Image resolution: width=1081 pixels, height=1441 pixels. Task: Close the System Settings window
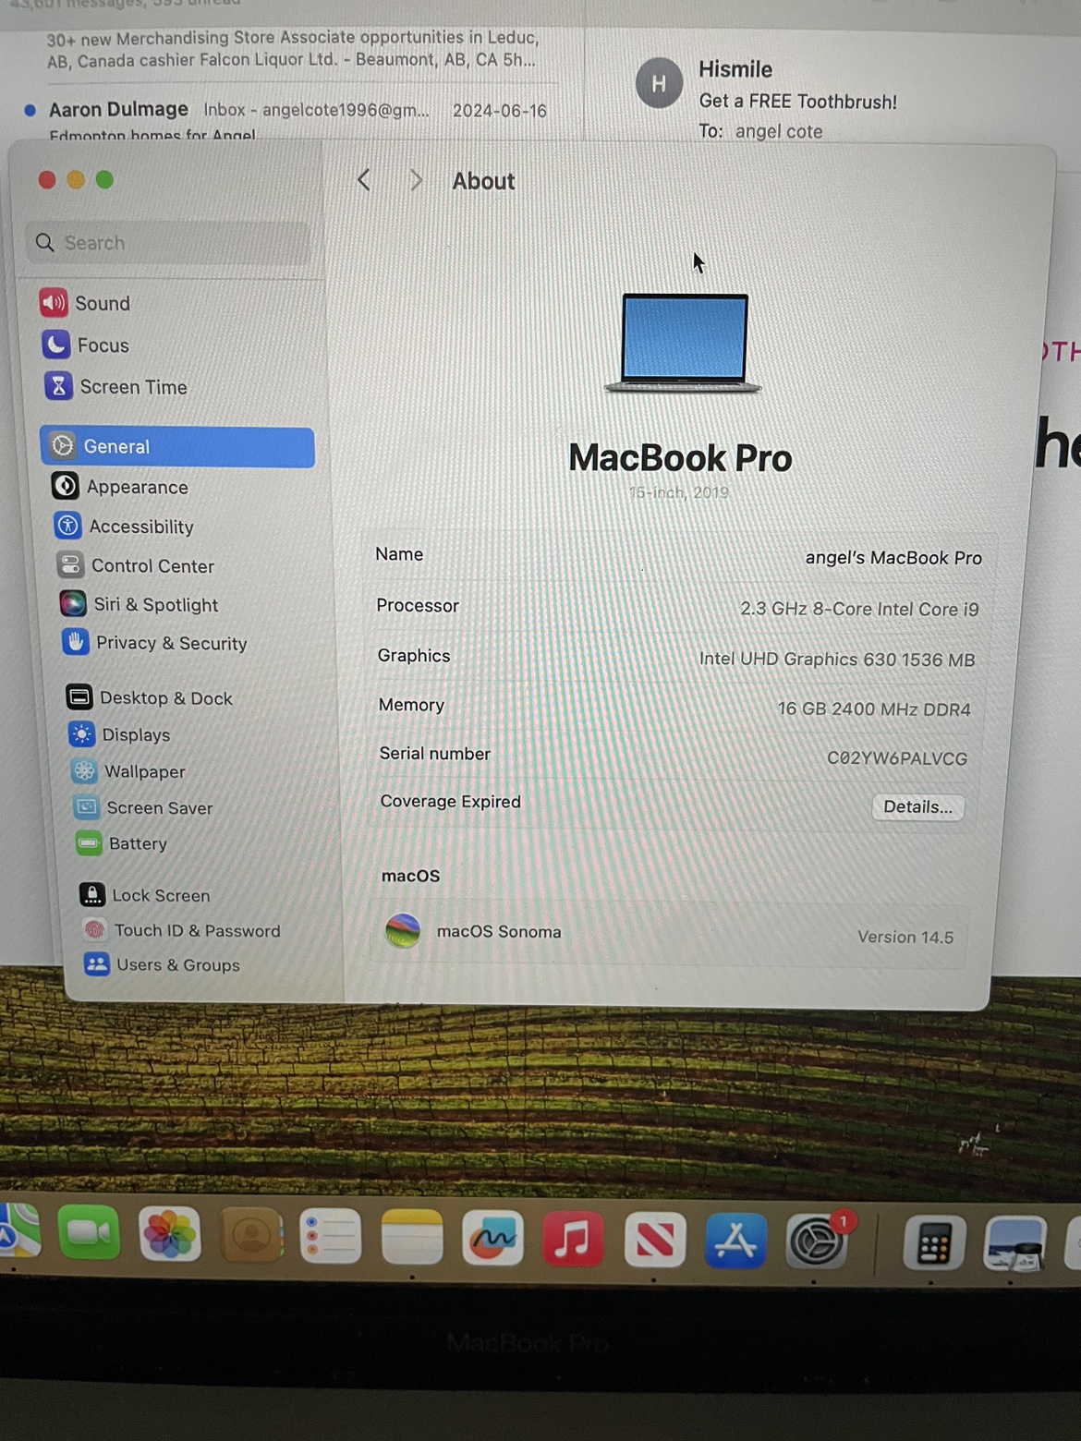point(47,179)
